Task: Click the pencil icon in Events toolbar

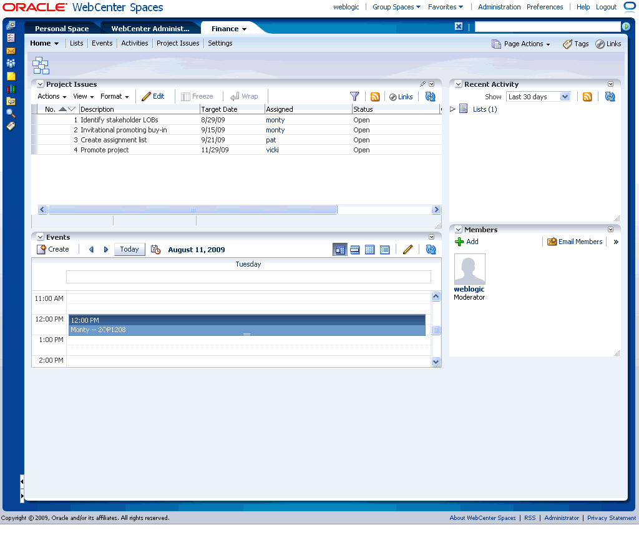Action: 407,250
